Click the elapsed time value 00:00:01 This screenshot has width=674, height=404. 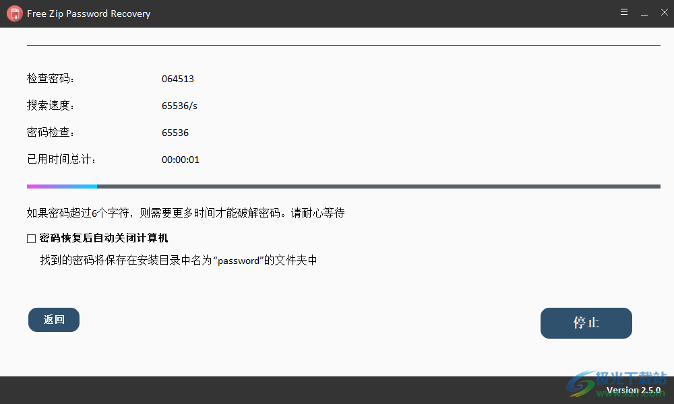pos(180,160)
